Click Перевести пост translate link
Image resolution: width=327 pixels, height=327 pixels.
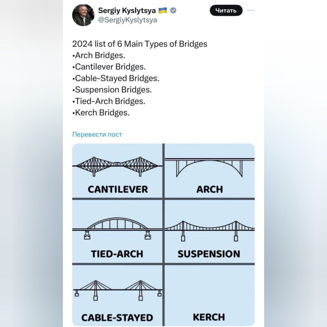coord(97,134)
